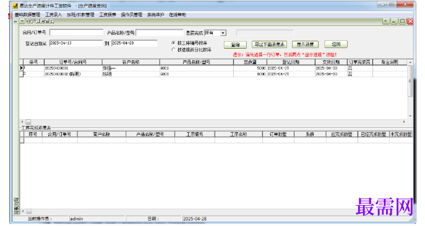Click the minus icon beside the inner window title
The height and width of the screenshot is (226, 425).
click(x=22, y=21)
